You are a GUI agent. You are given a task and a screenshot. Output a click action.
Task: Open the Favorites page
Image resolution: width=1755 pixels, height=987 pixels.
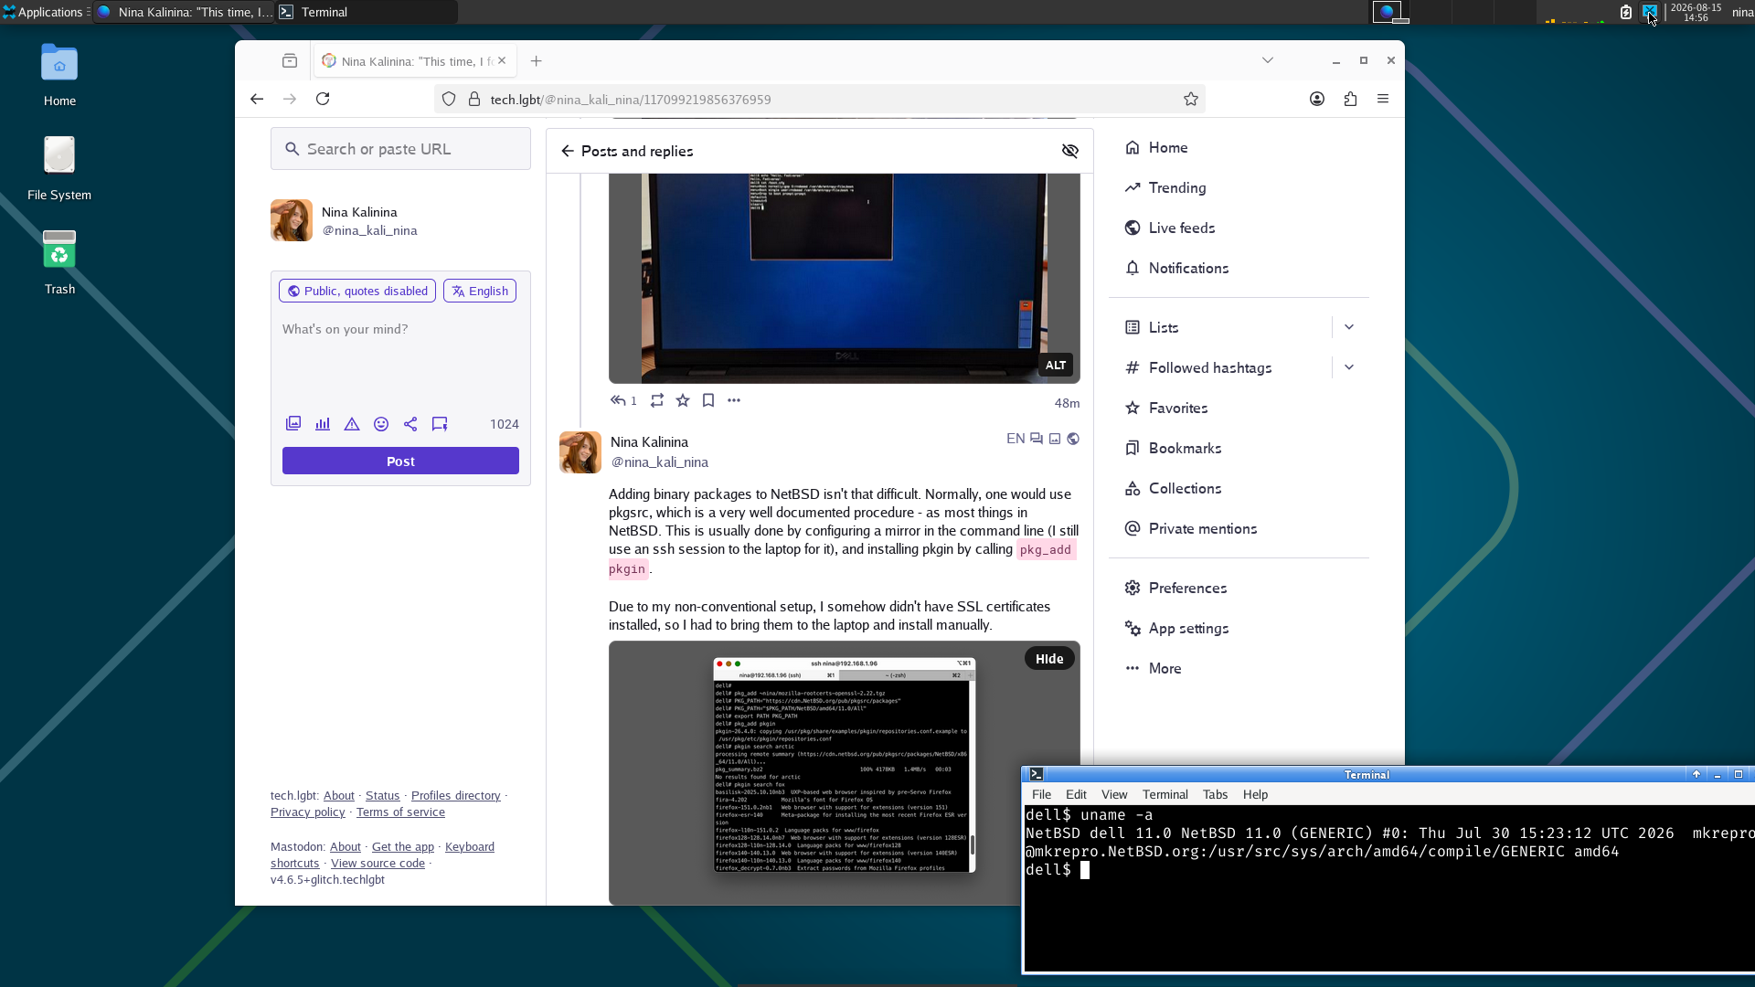pyautogui.click(x=1178, y=408)
